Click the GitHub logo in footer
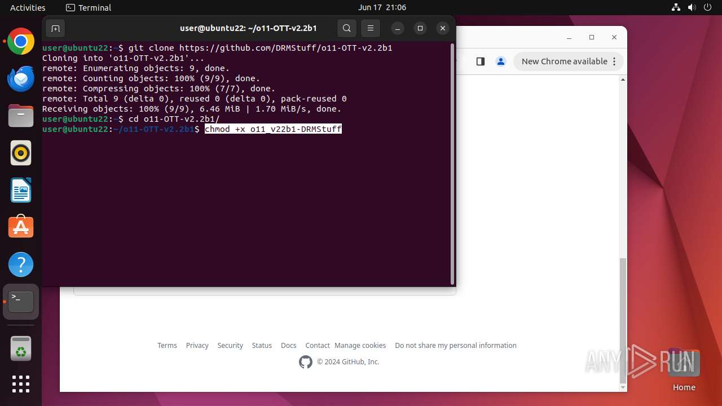This screenshot has height=406, width=722. [306, 362]
